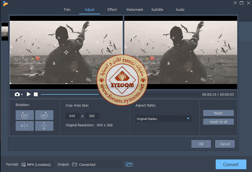Viewport: 252px width, 172px height.
Task: Open snapshot options dropdown arrow
Action: 22,94
